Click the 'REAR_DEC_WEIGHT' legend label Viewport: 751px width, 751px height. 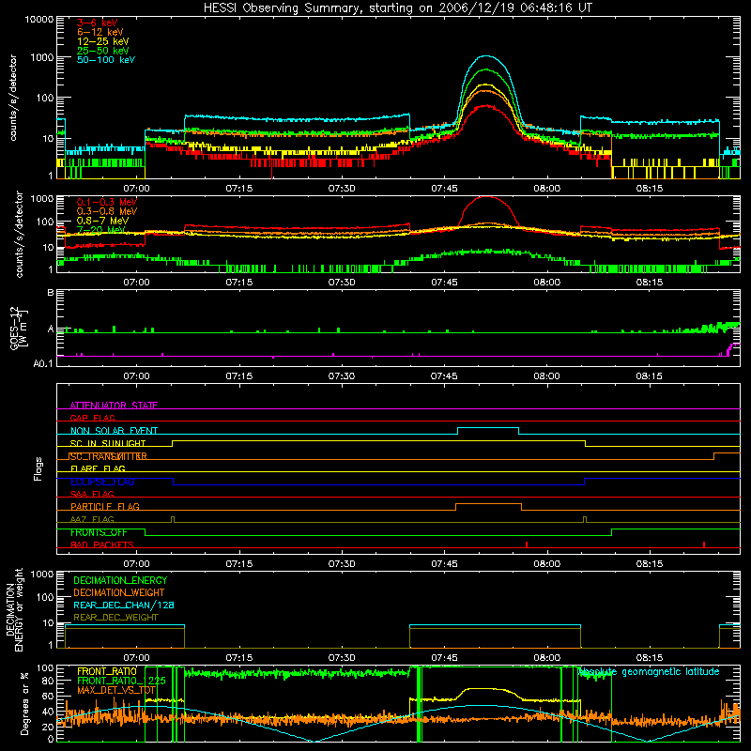(115, 618)
